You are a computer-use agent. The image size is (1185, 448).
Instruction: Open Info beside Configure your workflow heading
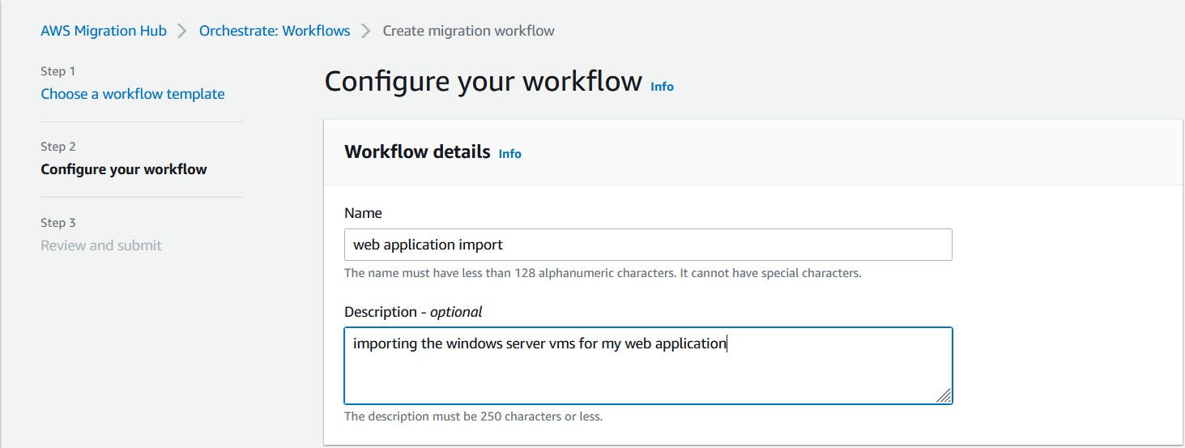[x=662, y=86]
